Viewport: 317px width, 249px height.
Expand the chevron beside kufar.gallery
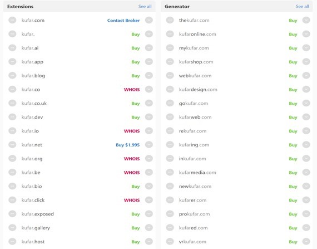(x=149, y=228)
